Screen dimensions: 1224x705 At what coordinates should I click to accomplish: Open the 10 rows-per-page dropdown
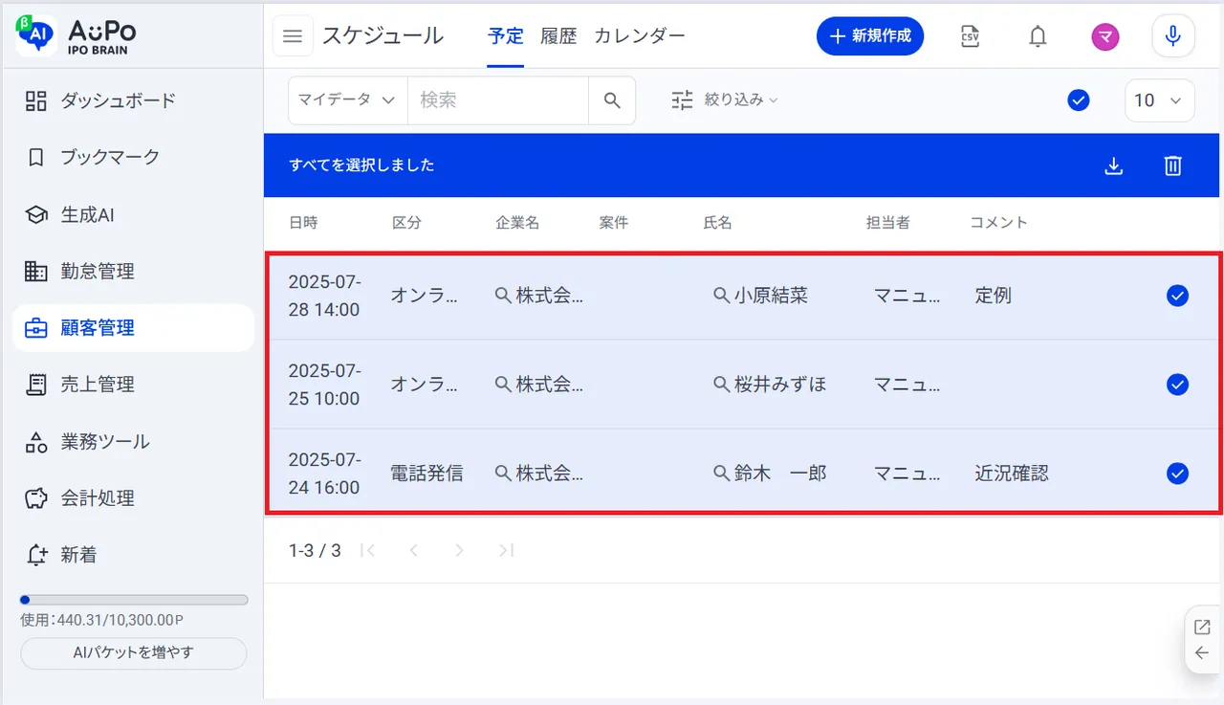1160,100
